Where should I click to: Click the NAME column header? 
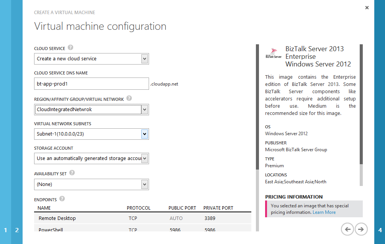click(44, 208)
